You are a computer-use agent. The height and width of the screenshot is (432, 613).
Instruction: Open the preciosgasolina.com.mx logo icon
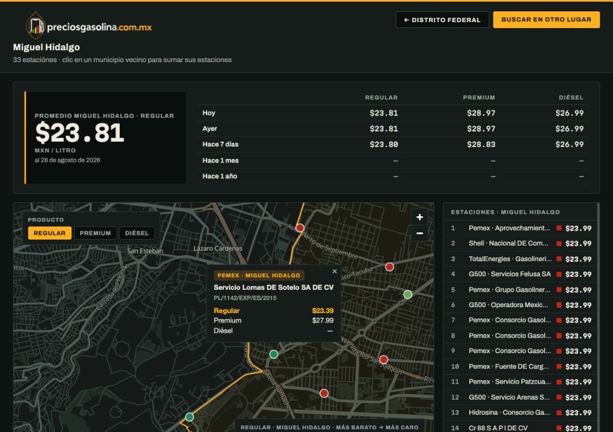tap(35, 26)
